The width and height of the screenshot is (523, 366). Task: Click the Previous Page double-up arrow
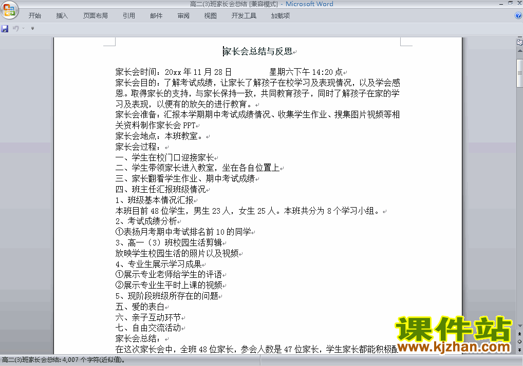coord(520,334)
